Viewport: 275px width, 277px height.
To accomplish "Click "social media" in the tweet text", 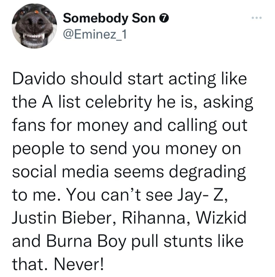I will (60, 173).
